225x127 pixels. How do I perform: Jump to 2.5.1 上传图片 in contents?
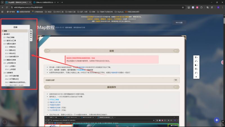[x=10, y=66]
